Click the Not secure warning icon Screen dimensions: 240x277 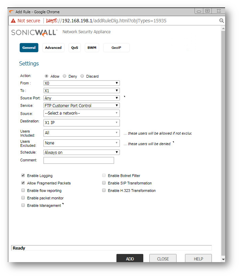pos(13,21)
